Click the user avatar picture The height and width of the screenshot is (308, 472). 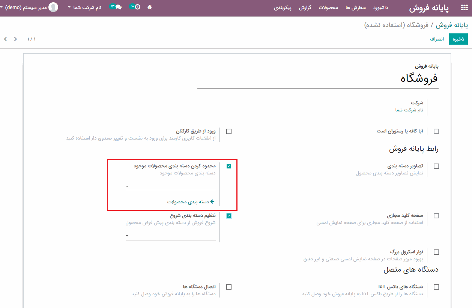[x=54, y=7]
